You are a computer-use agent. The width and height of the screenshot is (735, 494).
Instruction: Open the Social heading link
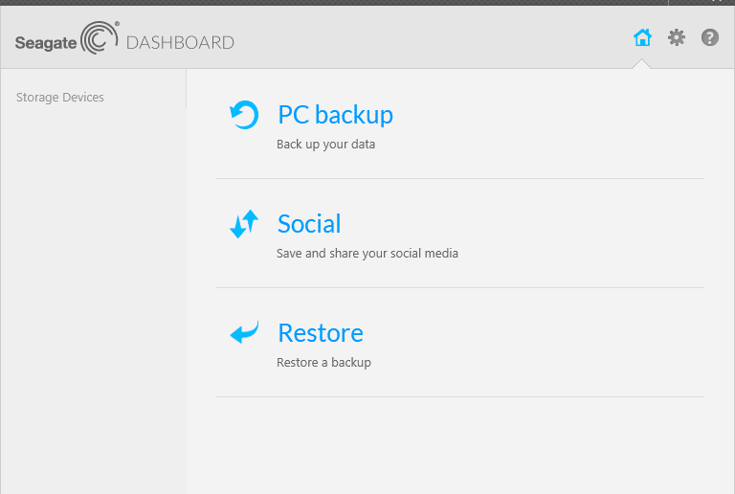309,224
